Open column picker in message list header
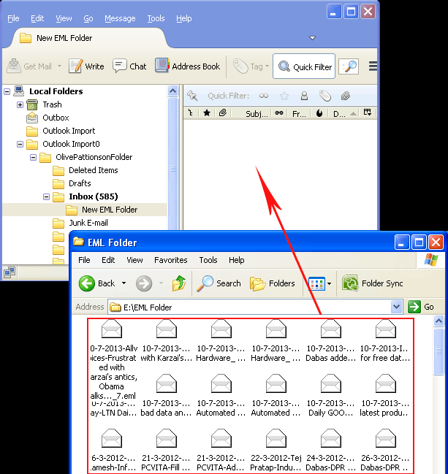Viewport: 448px width, 474px height. pyautogui.click(x=368, y=112)
